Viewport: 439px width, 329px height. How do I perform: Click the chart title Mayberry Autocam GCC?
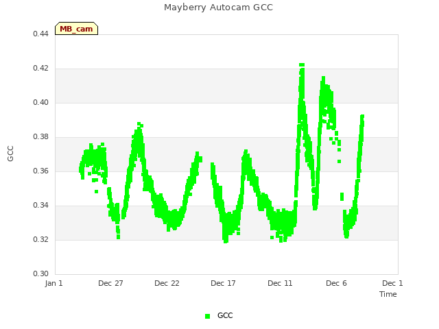(218, 8)
